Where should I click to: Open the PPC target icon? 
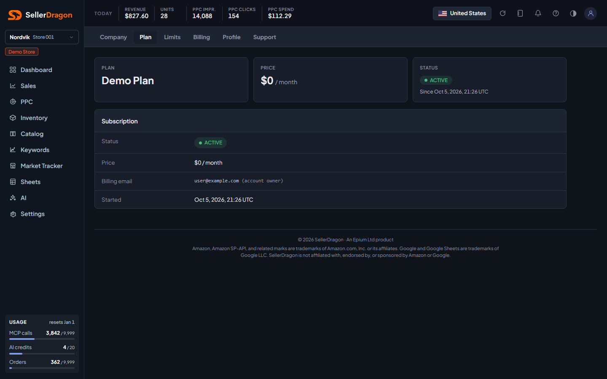click(x=13, y=102)
